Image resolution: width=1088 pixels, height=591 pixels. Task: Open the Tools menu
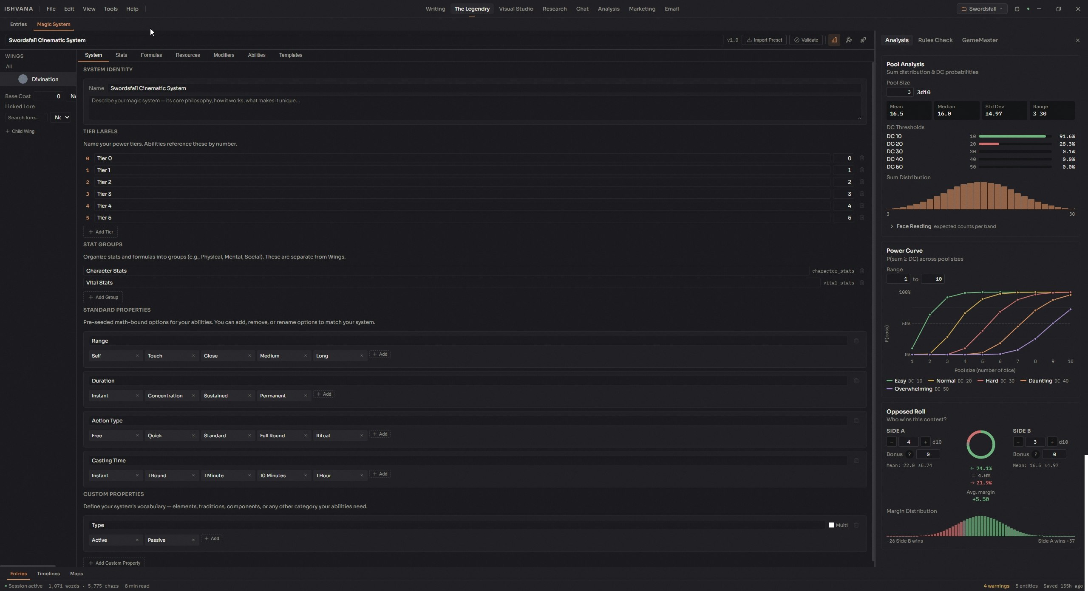tap(110, 9)
